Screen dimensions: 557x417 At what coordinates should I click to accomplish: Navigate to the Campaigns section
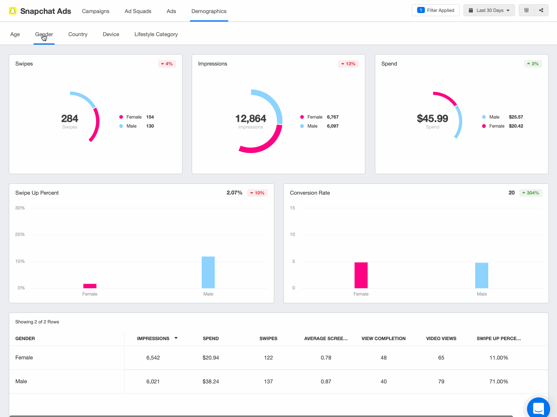(x=96, y=11)
